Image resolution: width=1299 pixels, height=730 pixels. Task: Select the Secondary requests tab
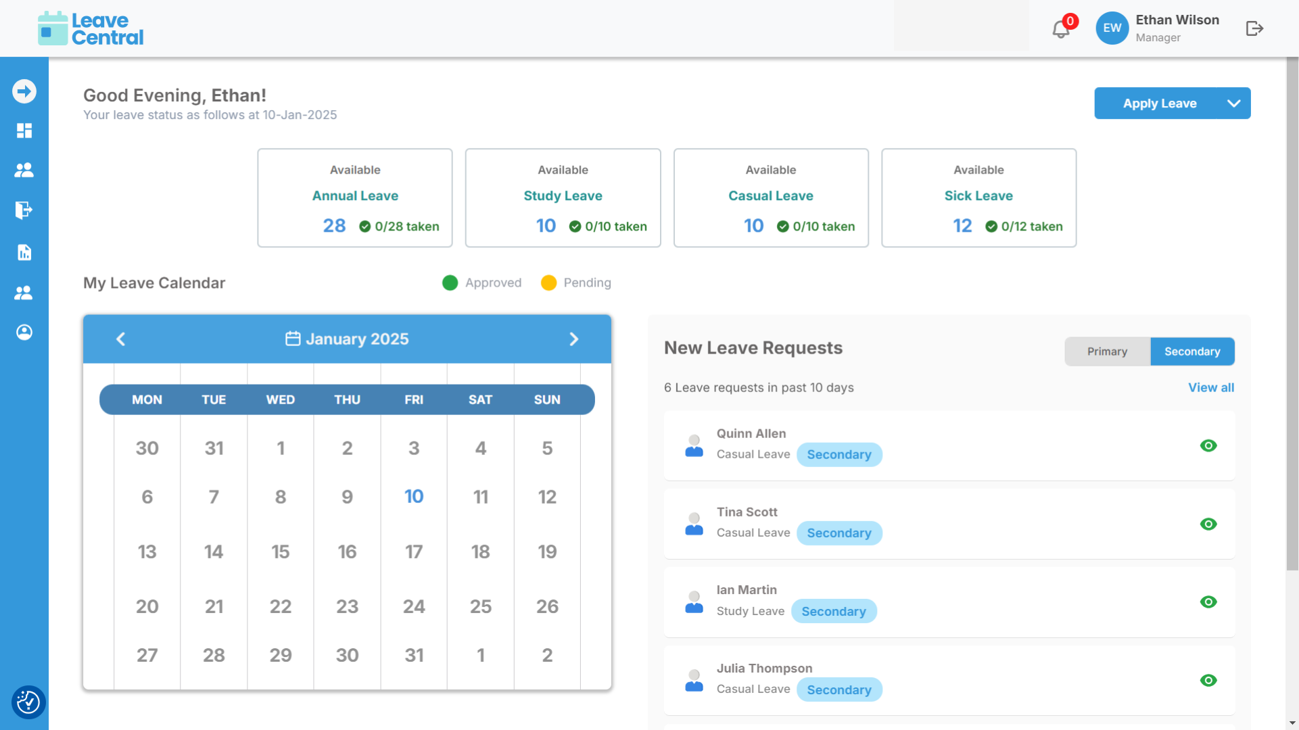coord(1191,351)
